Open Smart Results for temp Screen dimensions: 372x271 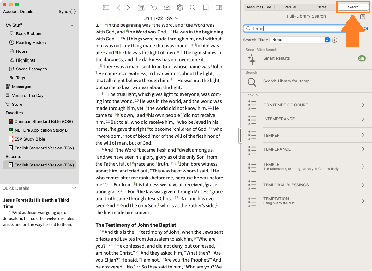306,58
